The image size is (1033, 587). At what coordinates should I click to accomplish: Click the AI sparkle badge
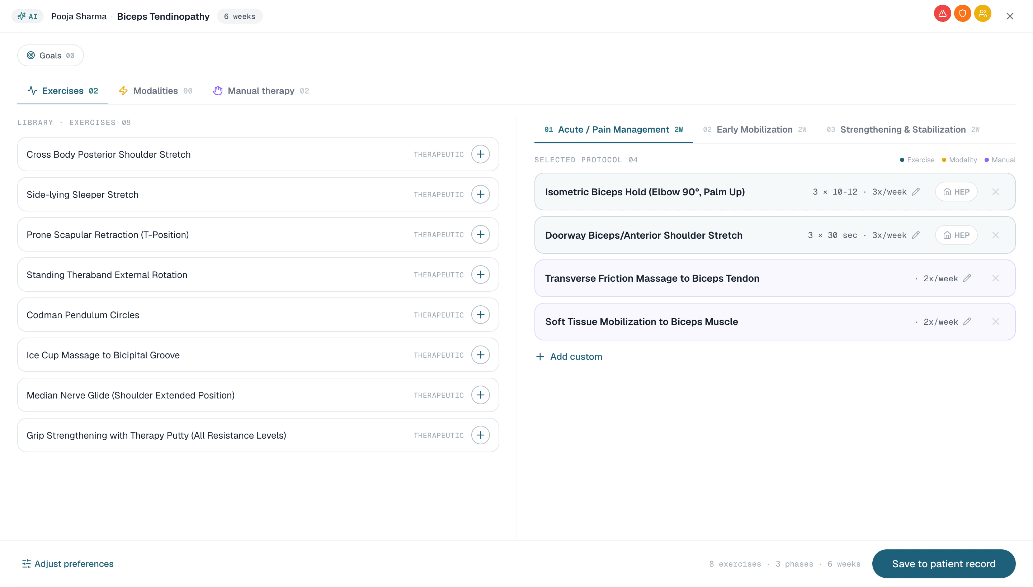pyautogui.click(x=27, y=16)
